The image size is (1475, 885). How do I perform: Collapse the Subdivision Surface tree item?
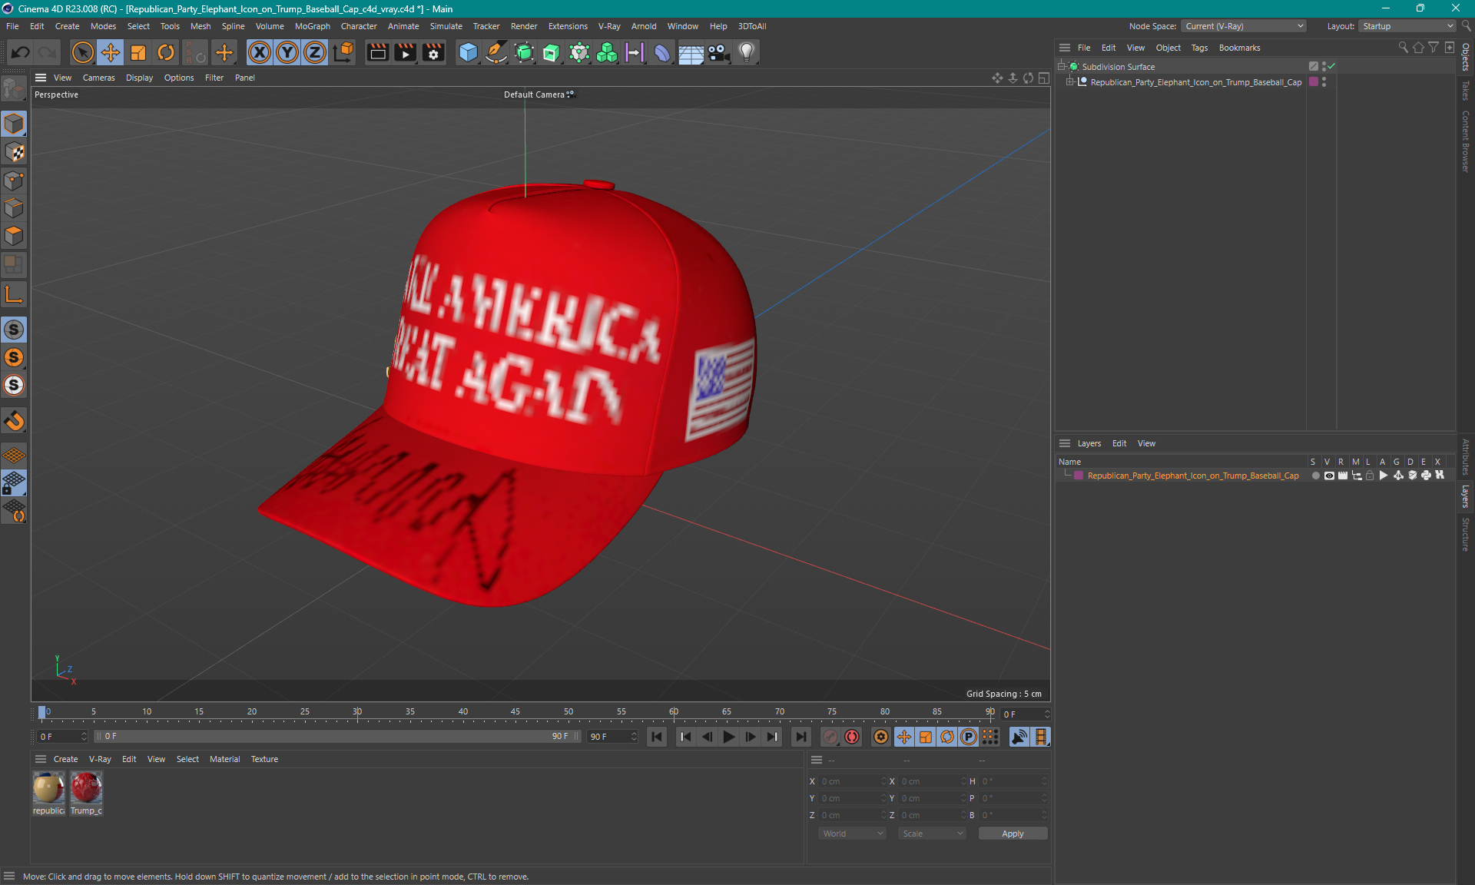coord(1062,67)
